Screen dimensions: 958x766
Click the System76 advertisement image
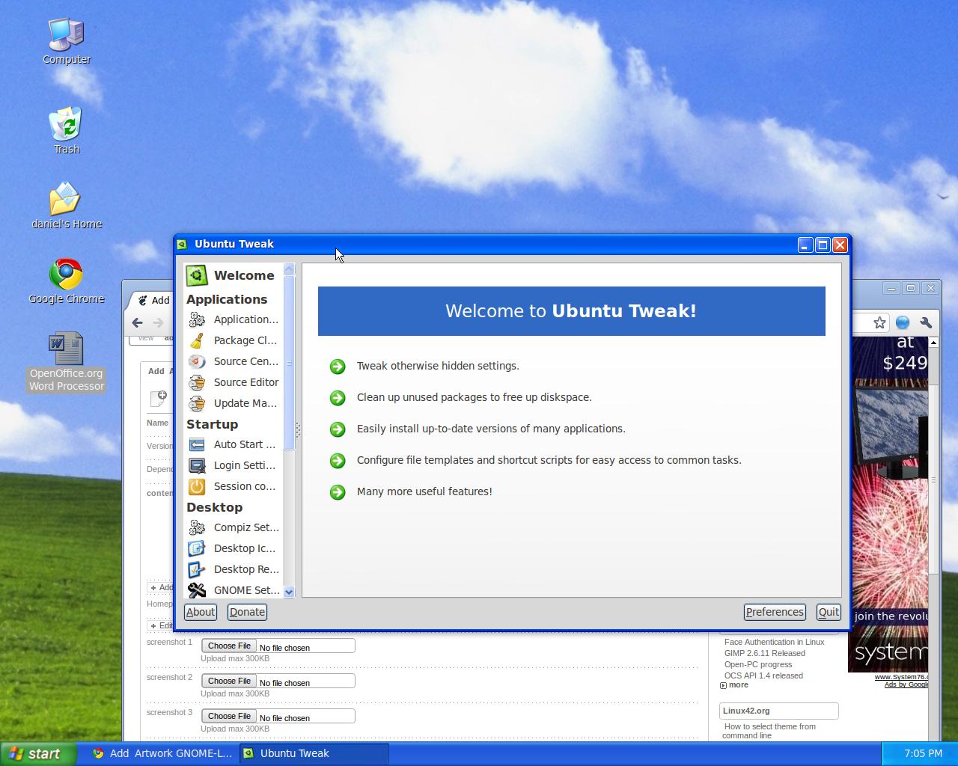[888, 505]
